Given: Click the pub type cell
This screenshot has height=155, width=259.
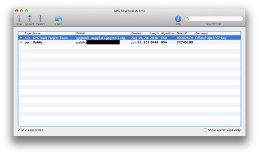Looking at the screenshot, I should point(28,38).
